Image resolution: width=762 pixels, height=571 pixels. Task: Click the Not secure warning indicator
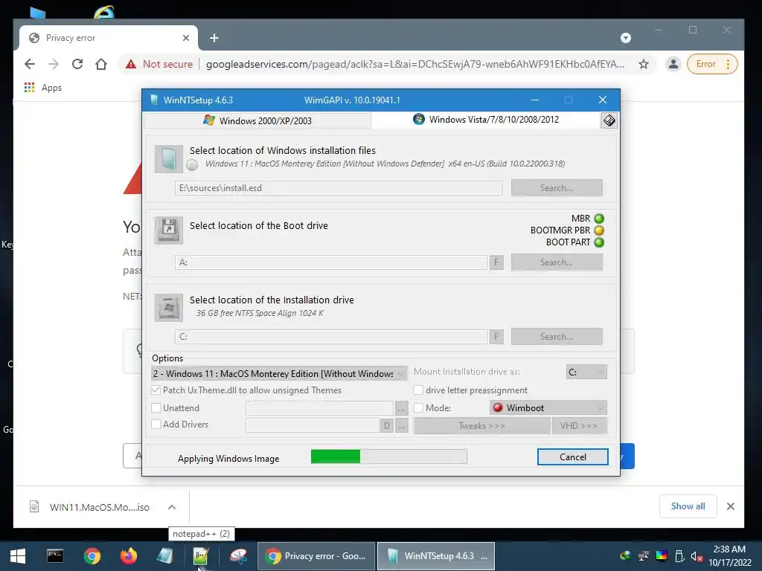click(x=159, y=64)
